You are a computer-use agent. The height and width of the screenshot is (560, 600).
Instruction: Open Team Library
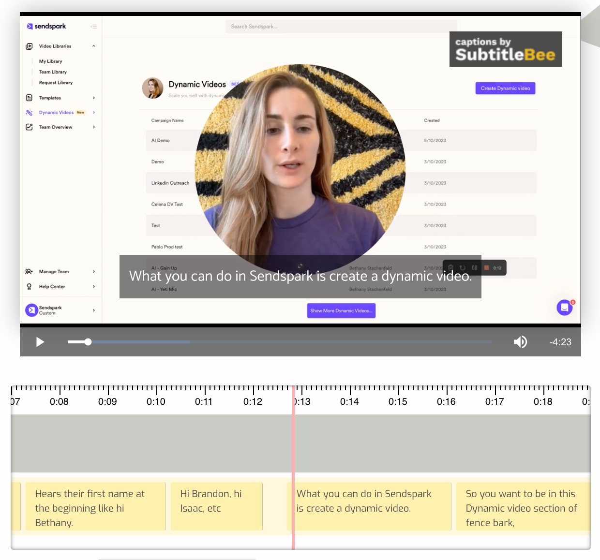point(53,72)
